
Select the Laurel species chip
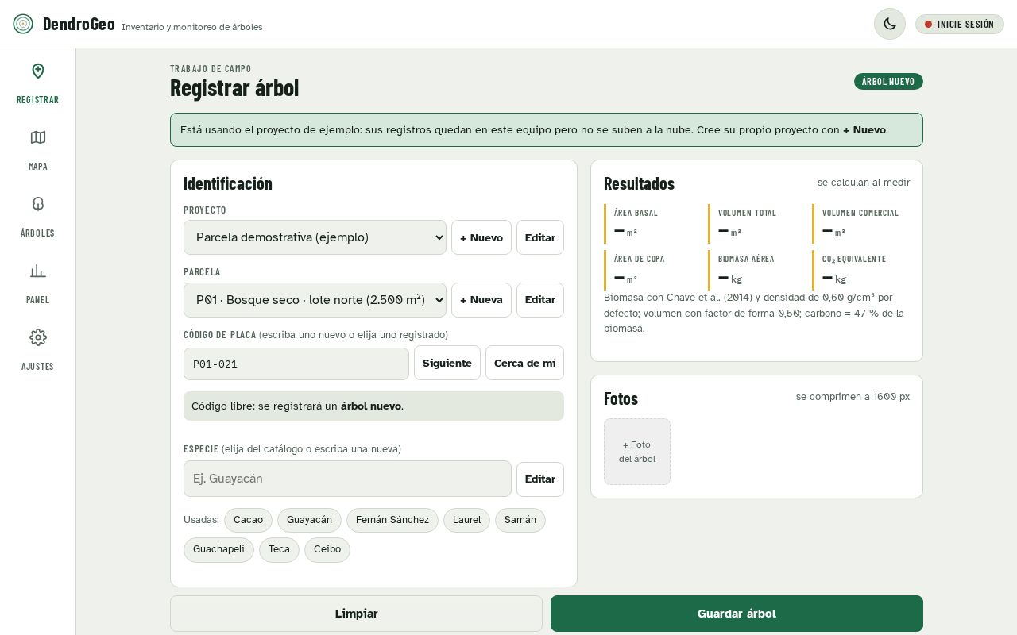click(466, 520)
